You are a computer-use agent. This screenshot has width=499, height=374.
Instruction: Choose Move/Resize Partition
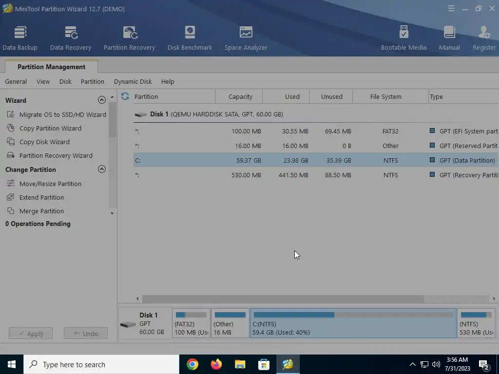click(x=44, y=184)
